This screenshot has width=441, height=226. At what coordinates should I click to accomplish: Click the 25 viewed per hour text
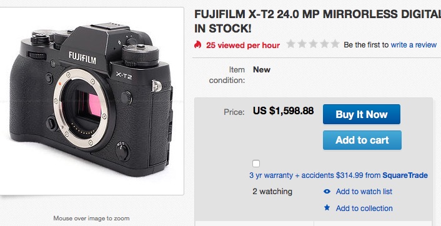click(243, 45)
